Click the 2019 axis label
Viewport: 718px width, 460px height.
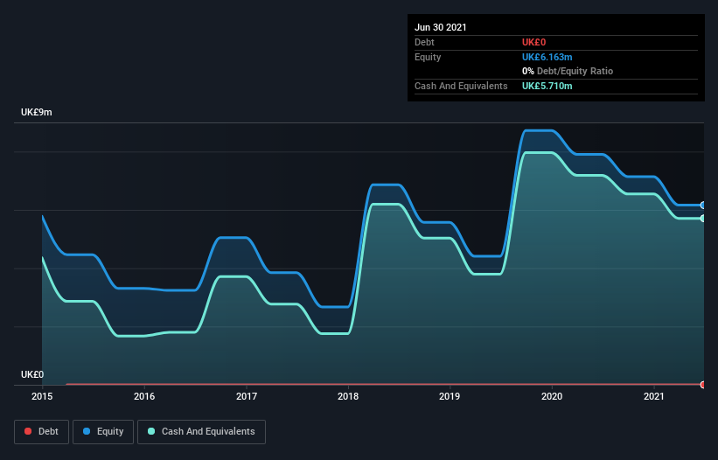pos(450,396)
